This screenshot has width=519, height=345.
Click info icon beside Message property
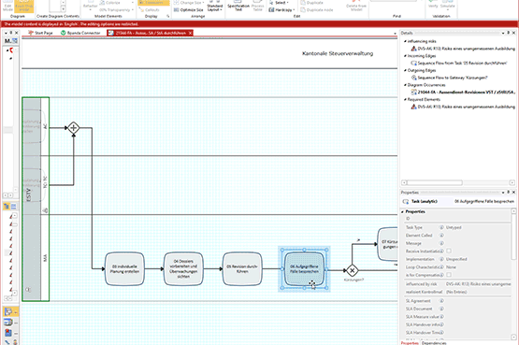441,243
